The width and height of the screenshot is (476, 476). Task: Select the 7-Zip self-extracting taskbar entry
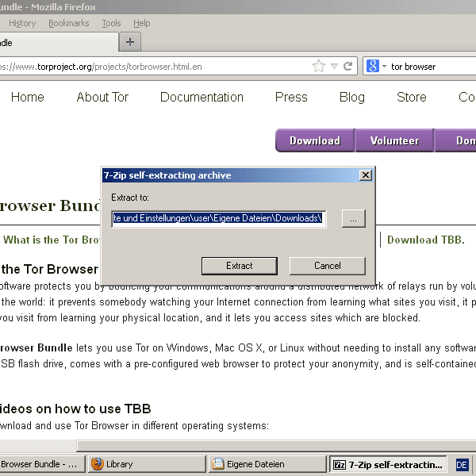pos(388,464)
